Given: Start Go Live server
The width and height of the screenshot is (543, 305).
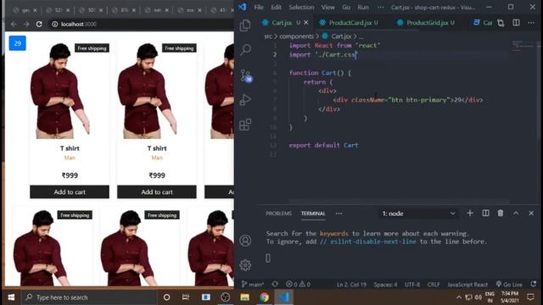Looking at the screenshot, I should click(509, 285).
